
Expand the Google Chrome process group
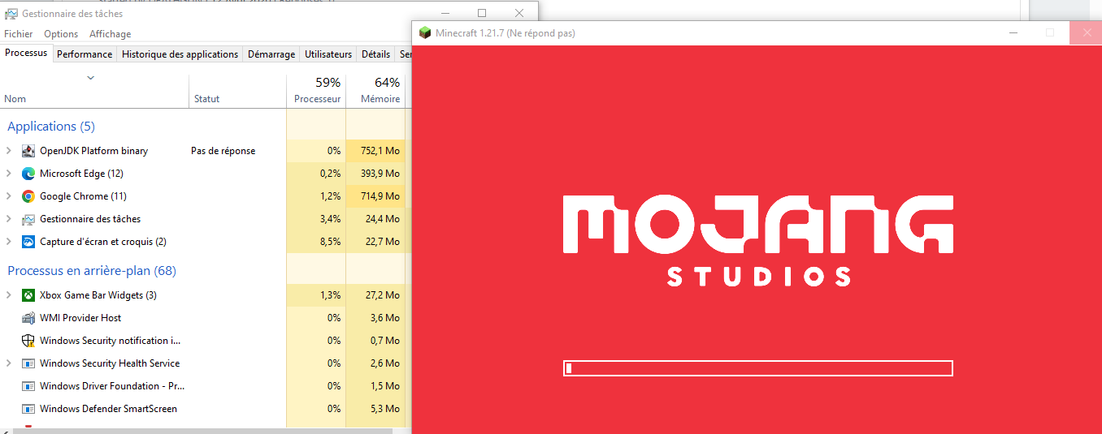(x=9, y=196)
